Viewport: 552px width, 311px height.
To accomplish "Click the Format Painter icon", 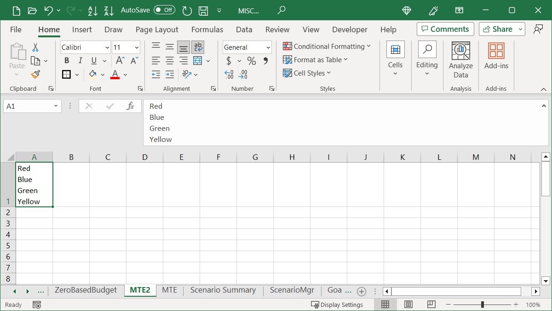I will (35, 74).
